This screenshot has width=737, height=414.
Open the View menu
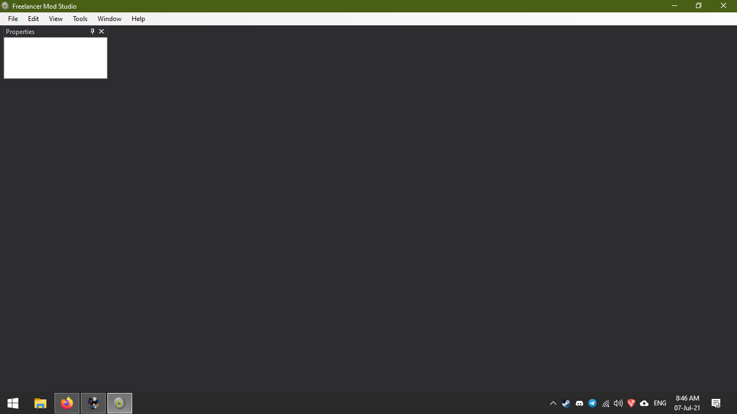pyautogui.click(x=56, y=19)
